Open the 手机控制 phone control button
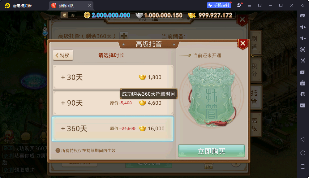Viewport: 309px width, 178px height. tap(219, 5)
